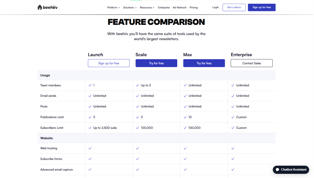This screenshot has height=178, width=314.
Task: Click the Web hosting row label
Action: coord(49,148)
